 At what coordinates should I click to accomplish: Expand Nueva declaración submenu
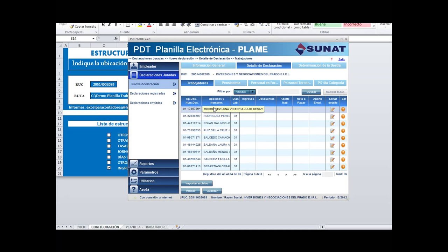pos(174,84)
